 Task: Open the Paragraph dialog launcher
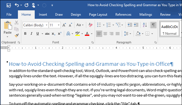click(x=155, y=43)
